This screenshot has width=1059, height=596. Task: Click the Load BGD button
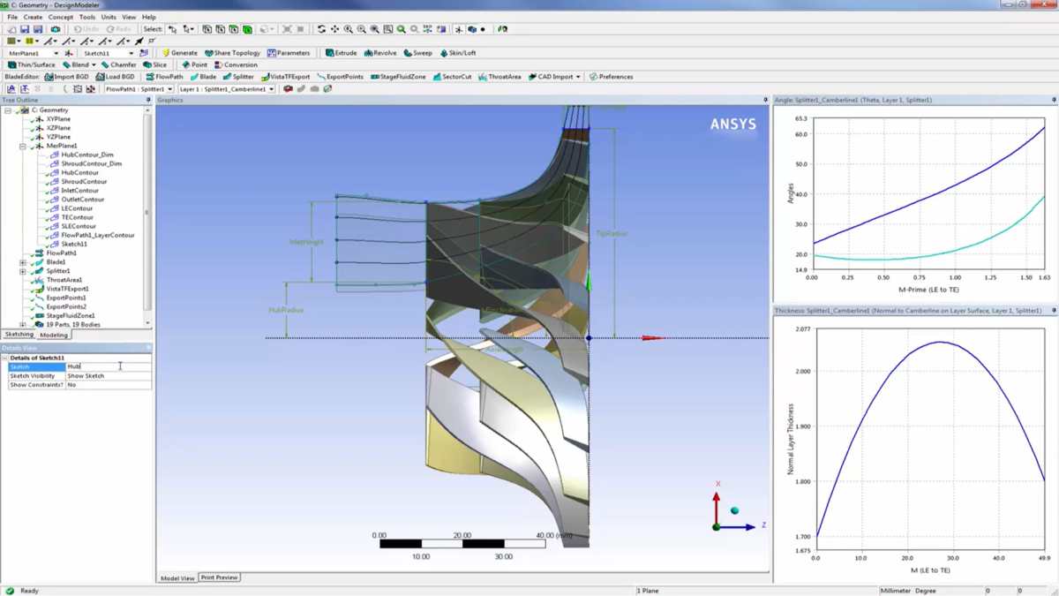point(116,77)
